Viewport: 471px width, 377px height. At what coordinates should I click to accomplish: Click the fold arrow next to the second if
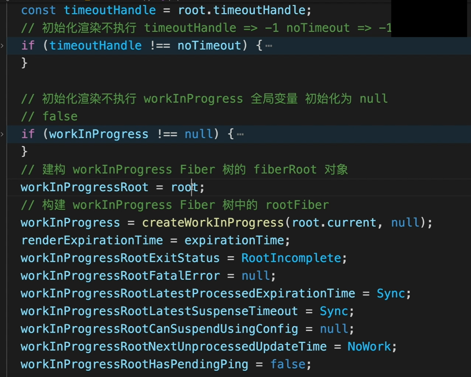point(2,134)
